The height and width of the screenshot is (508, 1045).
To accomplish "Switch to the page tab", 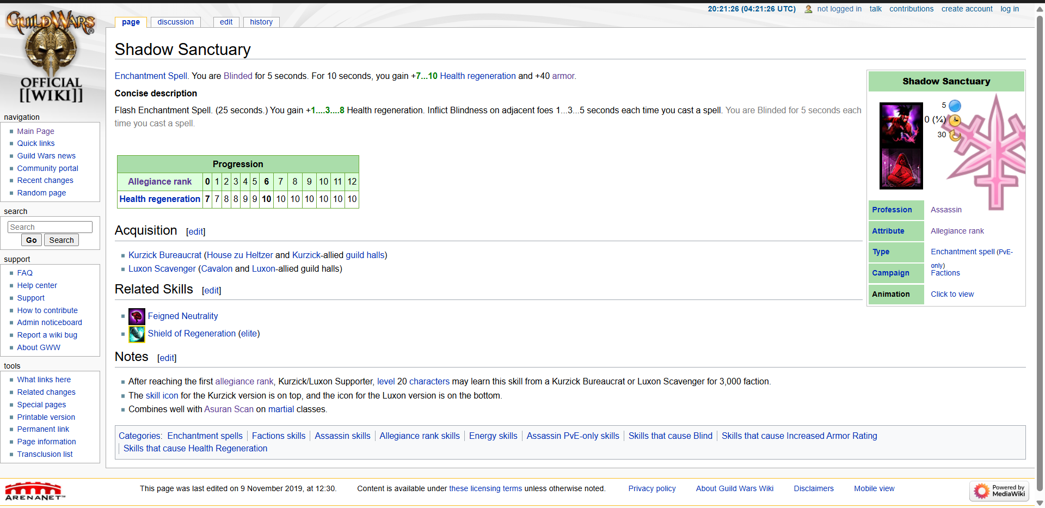I will tap(131, 22).
